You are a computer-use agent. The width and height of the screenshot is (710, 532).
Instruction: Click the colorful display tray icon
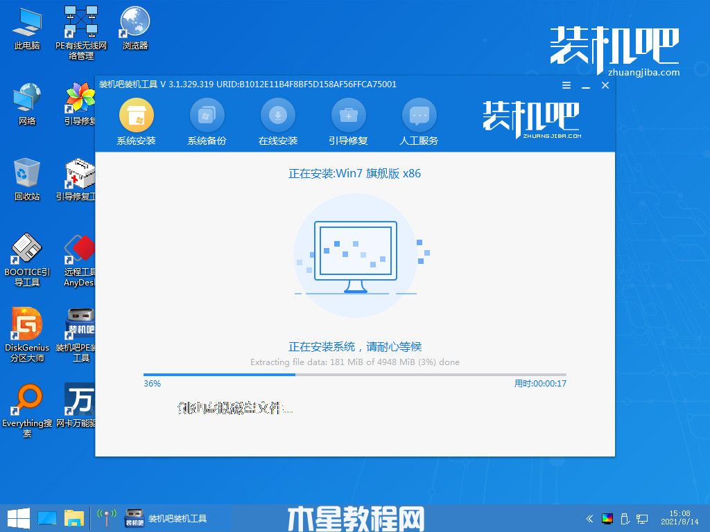point(607,519)
